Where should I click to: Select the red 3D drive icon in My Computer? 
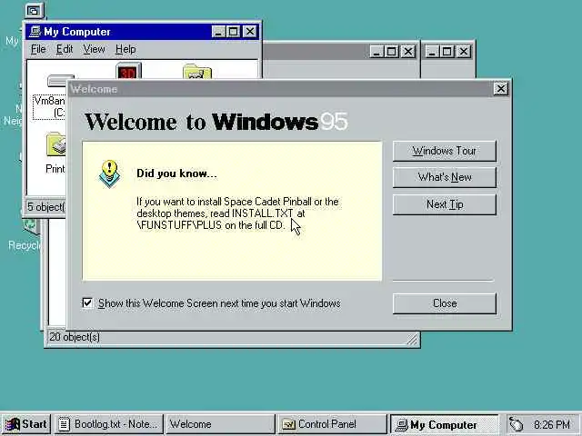click(x=128, y=71)
